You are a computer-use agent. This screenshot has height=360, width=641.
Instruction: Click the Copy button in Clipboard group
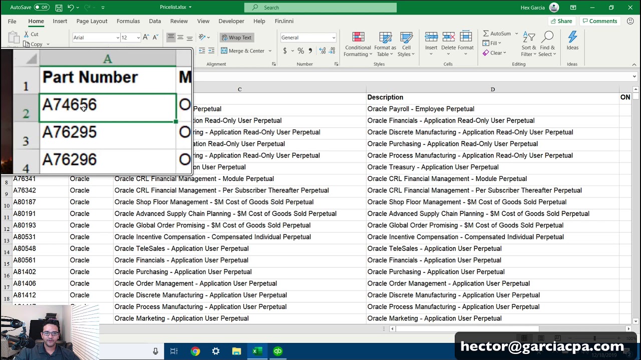(x=33, y=44)
